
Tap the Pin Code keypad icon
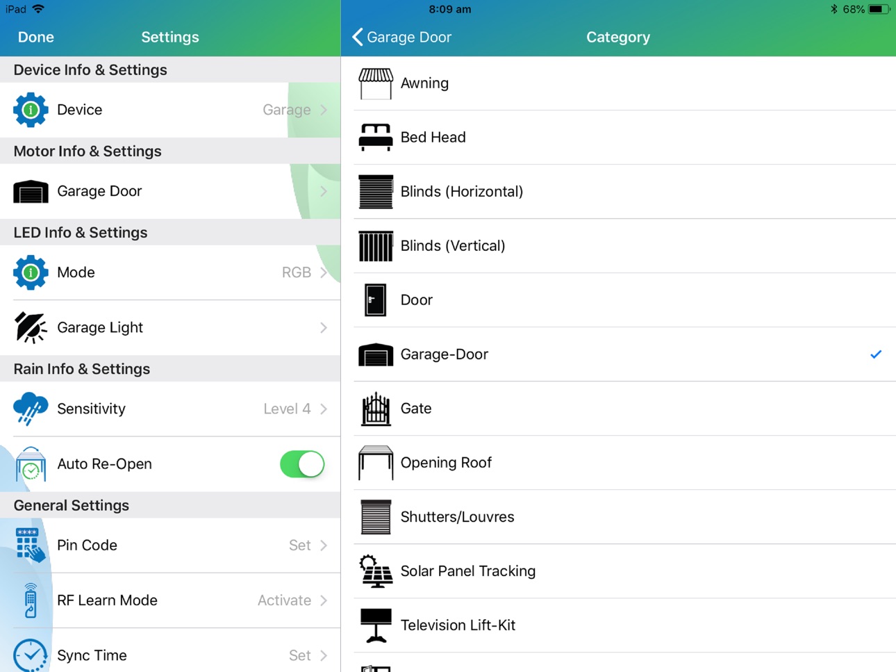pyautogui.click(x=31, y=545)
